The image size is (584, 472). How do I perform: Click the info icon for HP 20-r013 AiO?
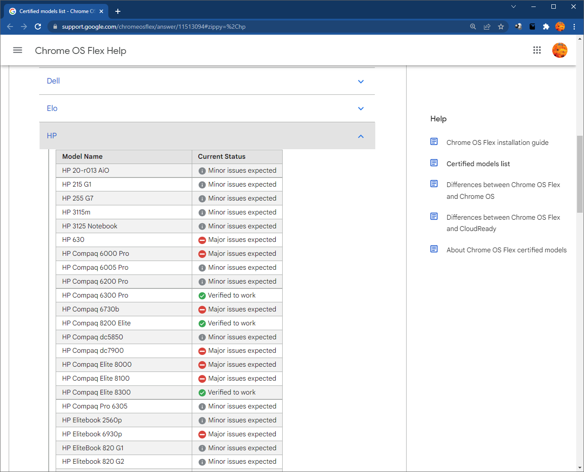(x=202, y=171)
